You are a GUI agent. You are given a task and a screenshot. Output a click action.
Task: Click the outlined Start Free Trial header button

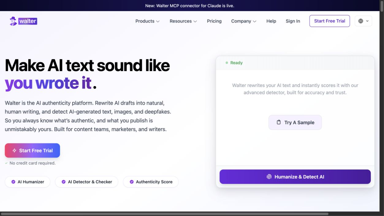(330, 21)
